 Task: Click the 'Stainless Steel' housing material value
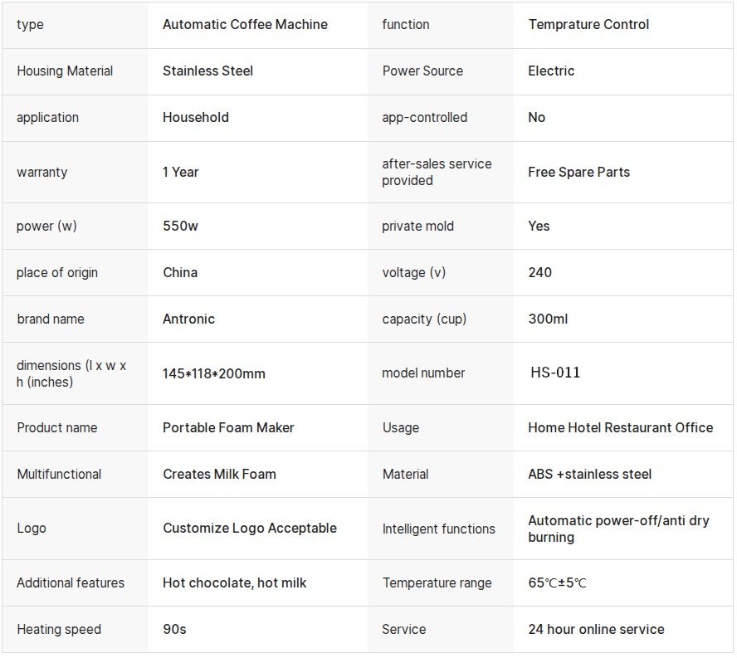click(x=207, y=71)
